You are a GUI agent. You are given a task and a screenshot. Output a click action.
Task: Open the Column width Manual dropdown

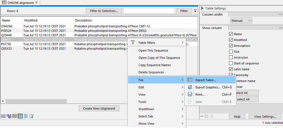(x=241, y=21)
